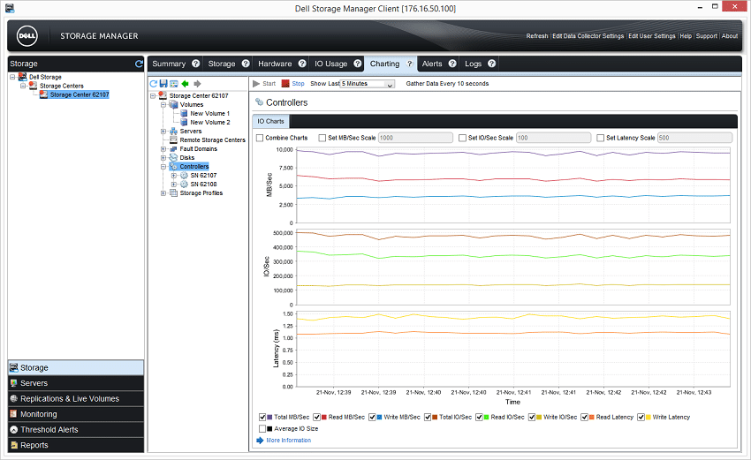This screenshot has width=751, height=460.
Task: Click the purple Total MB/Sec color swatch
Action: (x=269, y=418)
